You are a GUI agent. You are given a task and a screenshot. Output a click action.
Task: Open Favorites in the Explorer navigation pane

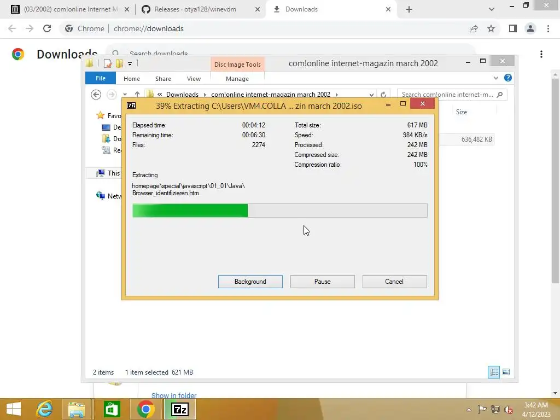[109, 115]
